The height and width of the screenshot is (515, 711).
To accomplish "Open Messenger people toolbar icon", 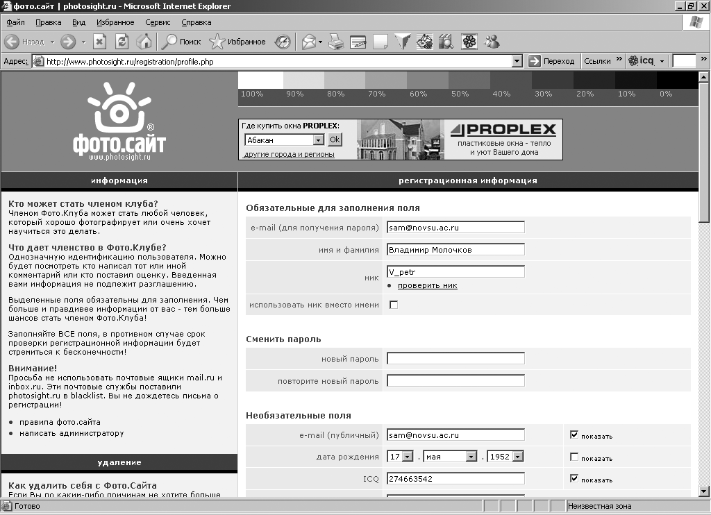I will point(492,42).
